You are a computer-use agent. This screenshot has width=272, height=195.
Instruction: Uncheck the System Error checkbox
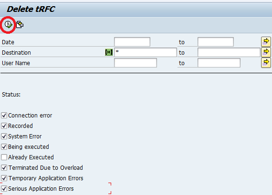pos(4,136)
